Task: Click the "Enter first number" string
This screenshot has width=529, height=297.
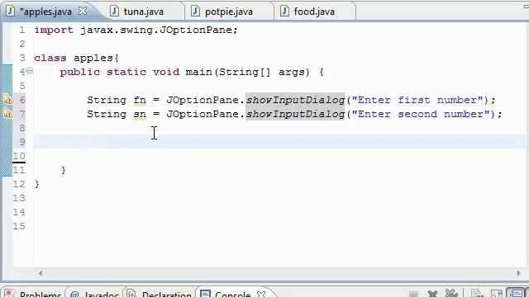Action: (x=417, y=100)
